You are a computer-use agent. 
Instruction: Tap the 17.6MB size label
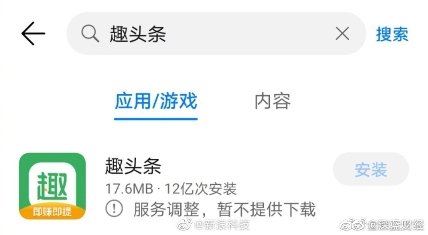[x=129, y=189]
